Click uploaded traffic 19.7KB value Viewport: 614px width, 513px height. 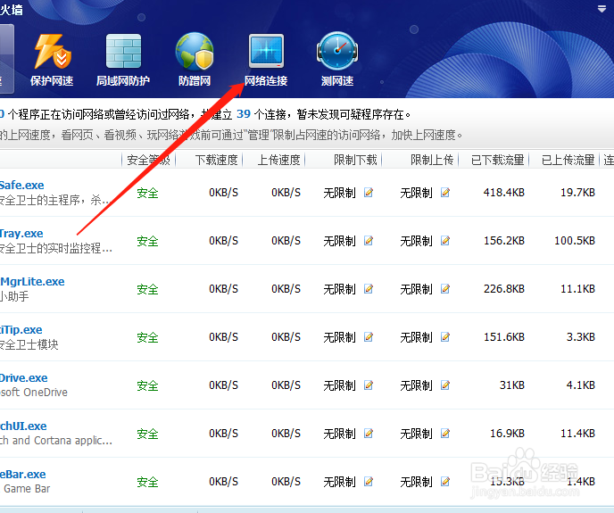(577, 193)
